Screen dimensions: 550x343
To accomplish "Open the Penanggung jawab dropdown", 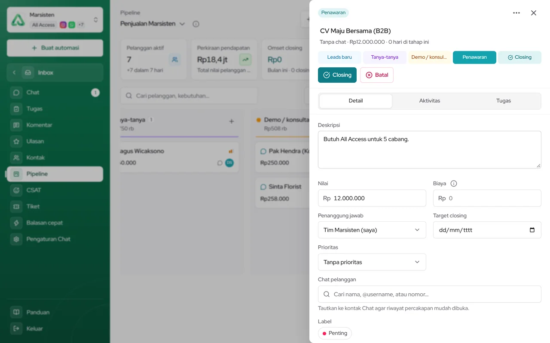I will [x=372, y=230].
